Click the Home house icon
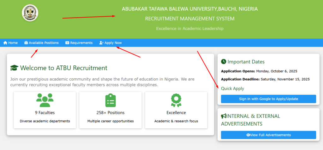 (5, 43)
